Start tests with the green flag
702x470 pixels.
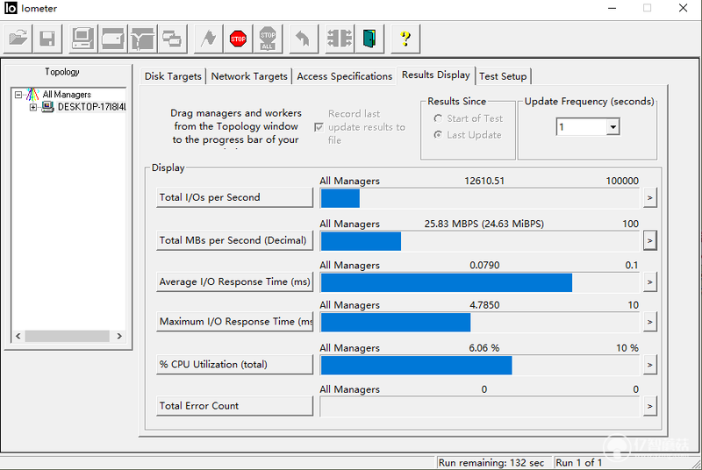208,39
